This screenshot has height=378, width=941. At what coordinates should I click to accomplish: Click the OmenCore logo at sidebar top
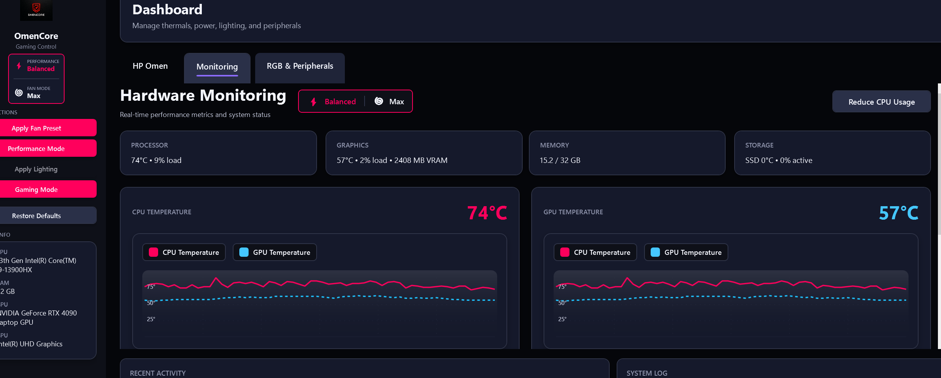tap(36, 10)
